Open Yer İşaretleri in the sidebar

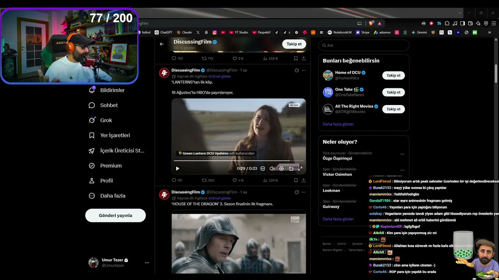(x=110, y=135)
